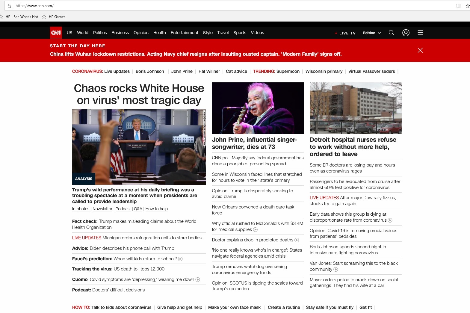Open the Entertainment section
The width and height of the screenshot is (470, 313).
coord(185,33)
